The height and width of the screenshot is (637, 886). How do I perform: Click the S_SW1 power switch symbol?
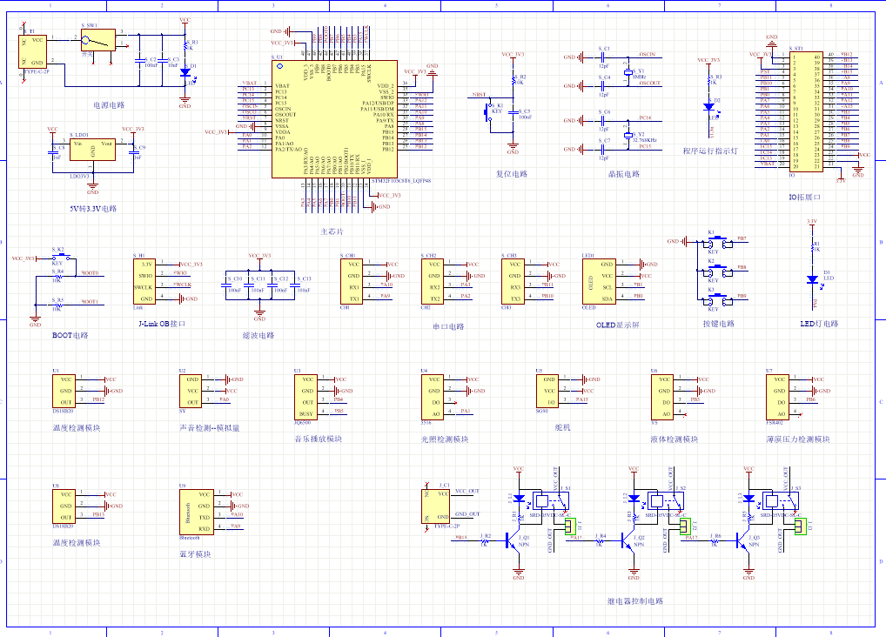pyautogui.click(x=98, y=40)
